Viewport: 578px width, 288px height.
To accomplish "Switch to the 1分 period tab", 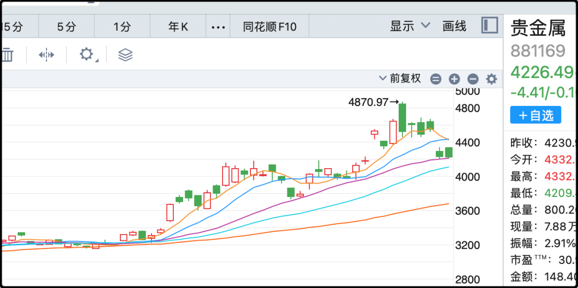I will tap(122, 27).
